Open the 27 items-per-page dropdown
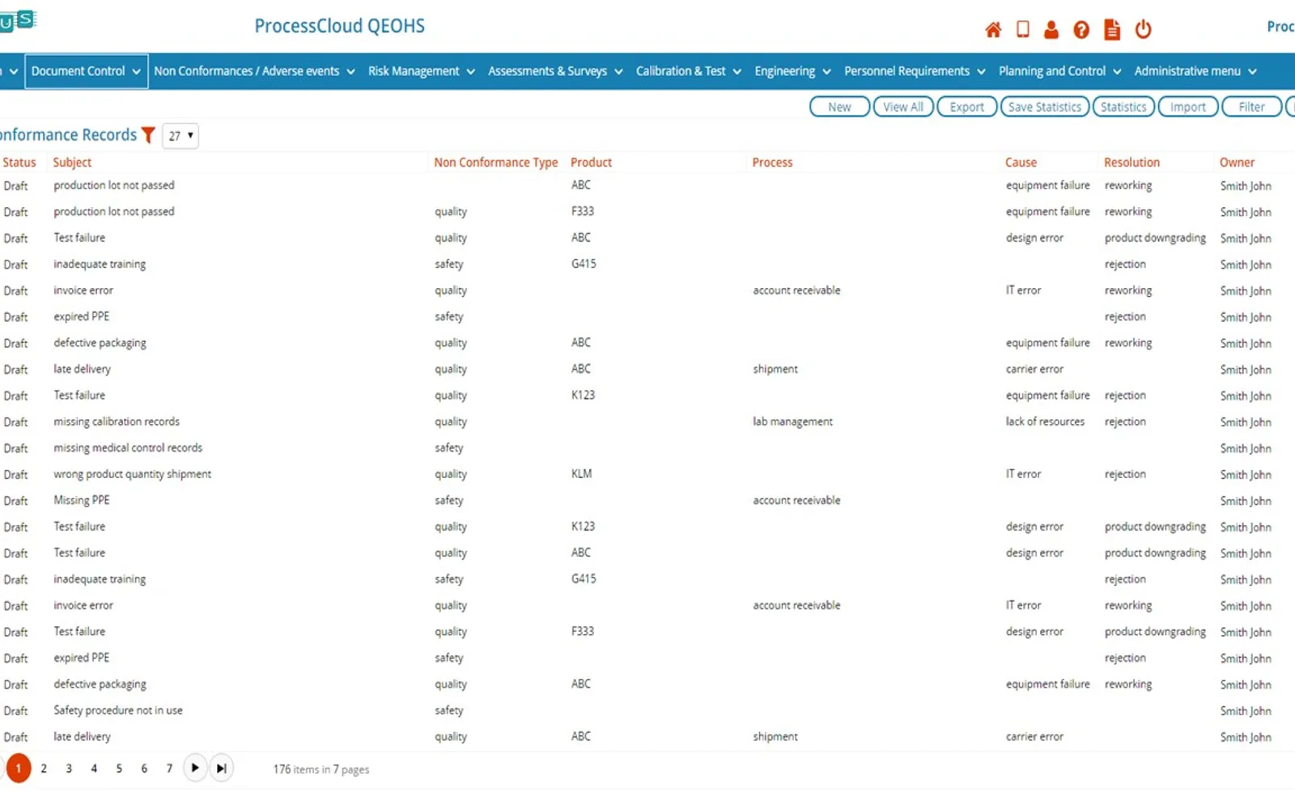 [180, 136]
